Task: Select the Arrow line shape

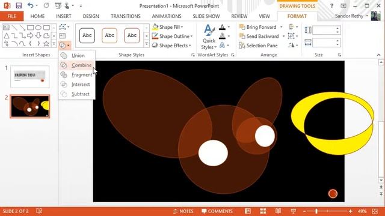Action: [22, 28]
